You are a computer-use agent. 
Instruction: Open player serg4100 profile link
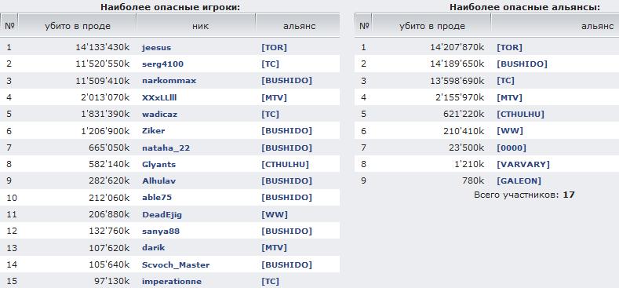click(162, 64)
